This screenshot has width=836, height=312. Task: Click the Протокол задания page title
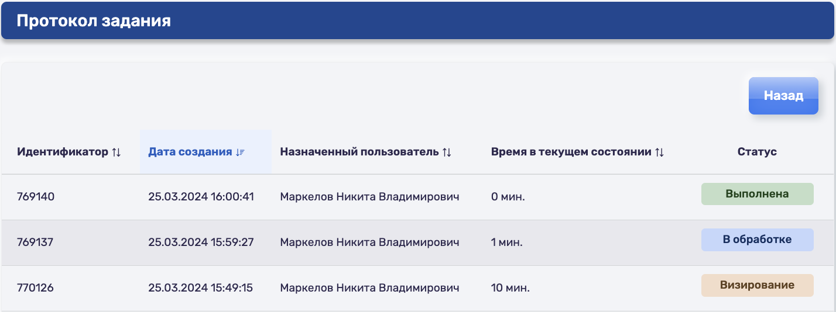point(94,21)
